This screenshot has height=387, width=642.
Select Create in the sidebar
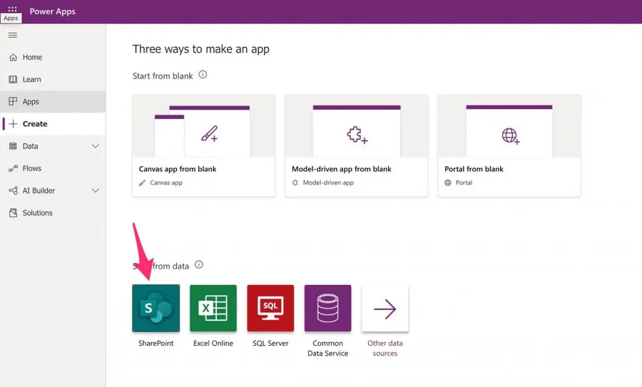(x=35, y=124)
